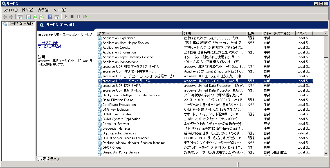Switch to the 拡張 tab
Screen dimensions: 330x168
[x=42, y=159]
